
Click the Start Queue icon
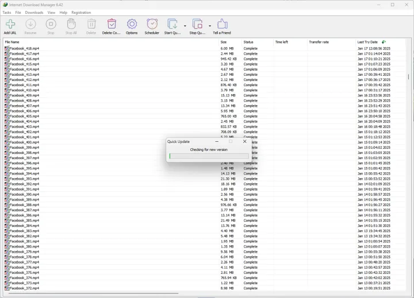172,24
